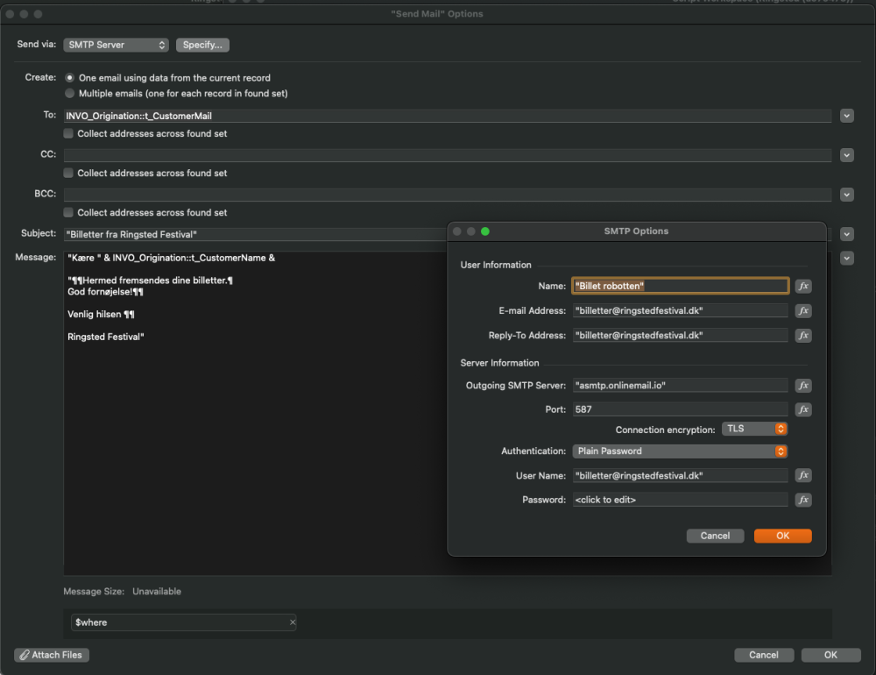876x675 pixels.
Task: Select "One email using data from current record"
Action: pos(69,78)
